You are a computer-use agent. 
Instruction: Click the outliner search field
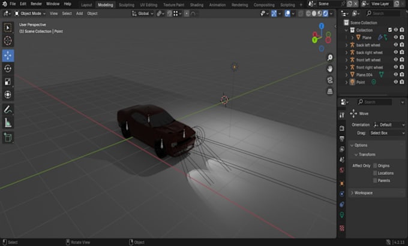coord(383,14)
